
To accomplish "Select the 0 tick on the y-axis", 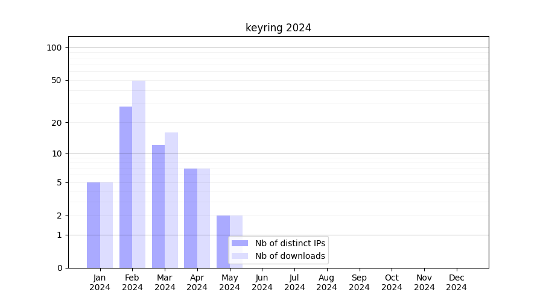I will 59,268.
